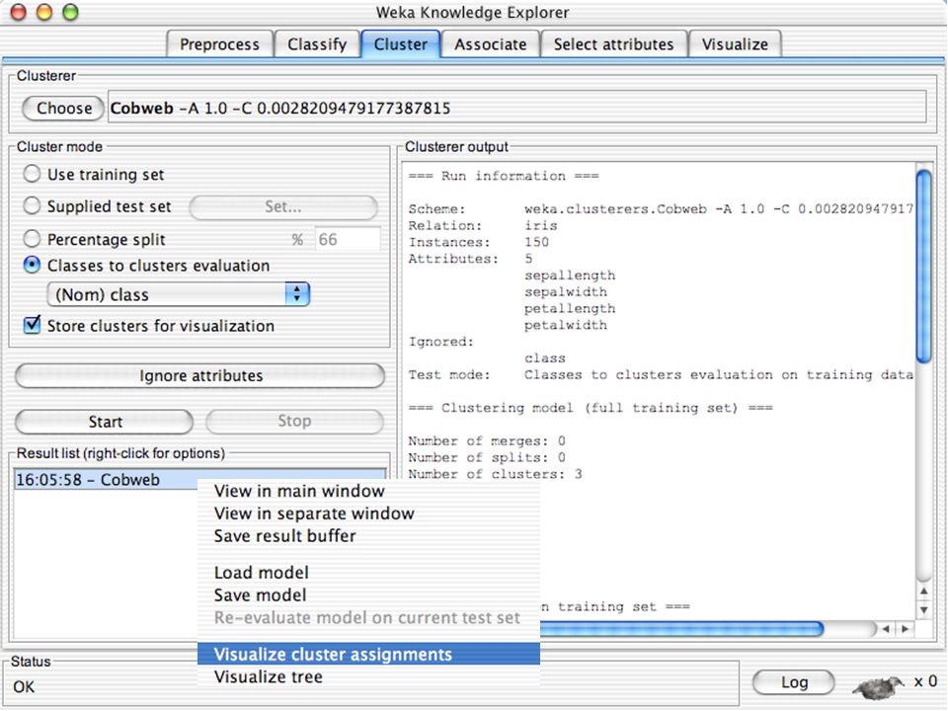Open the Associate tab
Viewport: 948px width, 711px height.
491,44
